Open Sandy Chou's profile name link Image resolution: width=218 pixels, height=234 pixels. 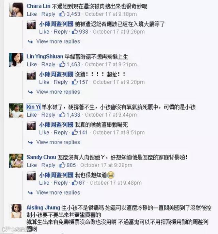[41, 157]
